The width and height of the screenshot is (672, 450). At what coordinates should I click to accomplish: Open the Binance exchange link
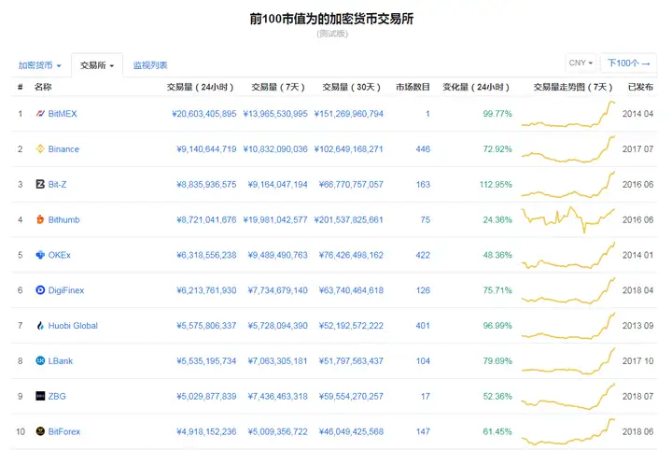[x=63, y=149]
